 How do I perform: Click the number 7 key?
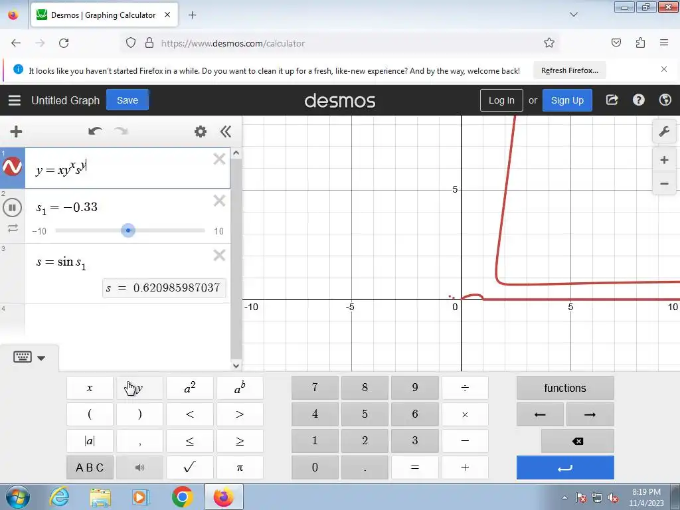click(x=315, y=388)
